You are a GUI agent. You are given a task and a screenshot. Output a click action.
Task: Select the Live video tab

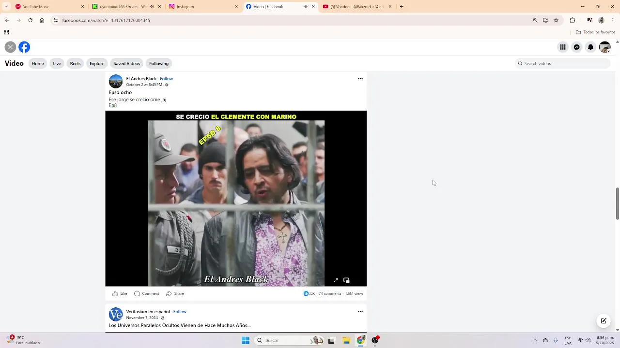57,63
